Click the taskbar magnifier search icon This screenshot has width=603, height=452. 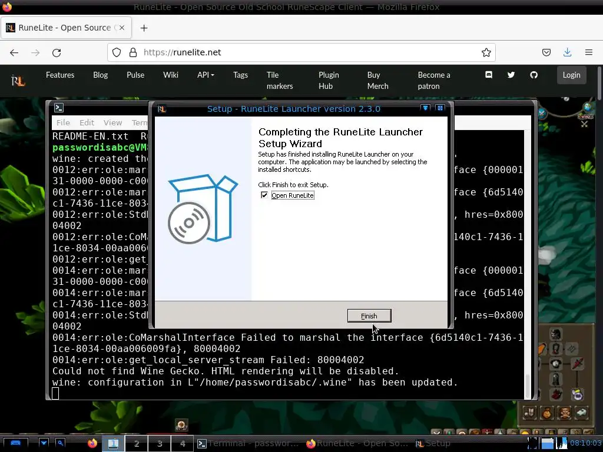tap(61, 443)
